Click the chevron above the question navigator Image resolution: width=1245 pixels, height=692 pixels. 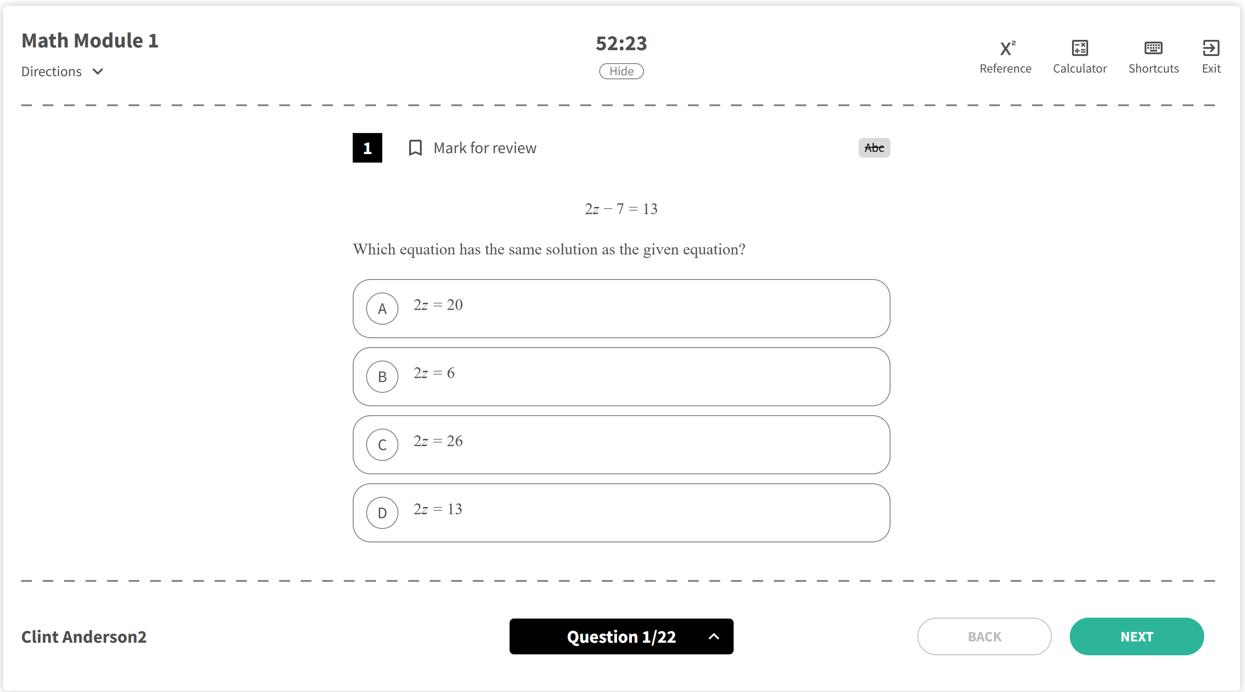pyautogui.click(x=714, y=636)
